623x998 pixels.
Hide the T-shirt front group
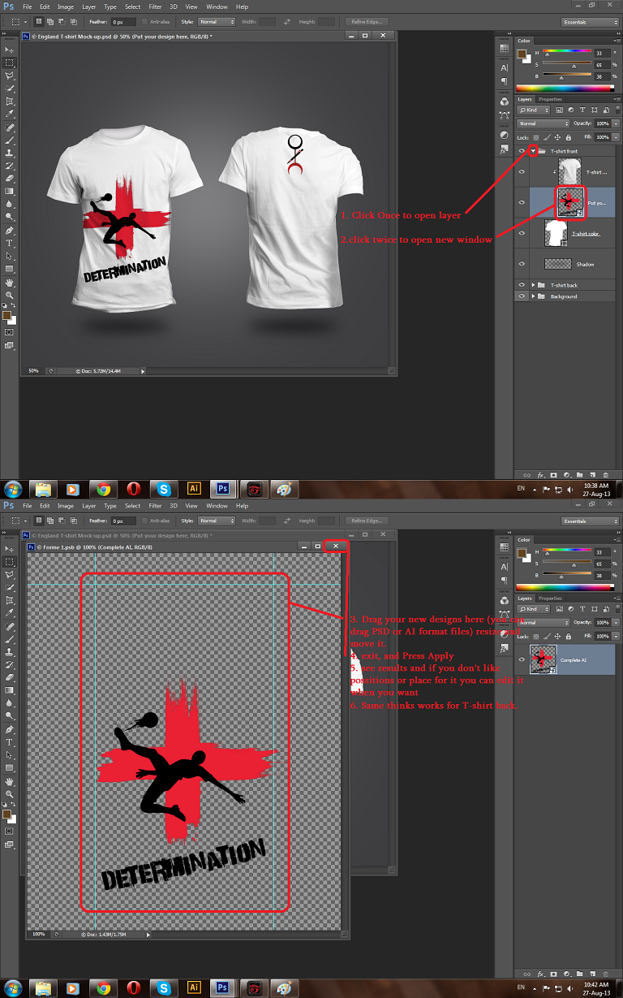(x=522, y=151)
